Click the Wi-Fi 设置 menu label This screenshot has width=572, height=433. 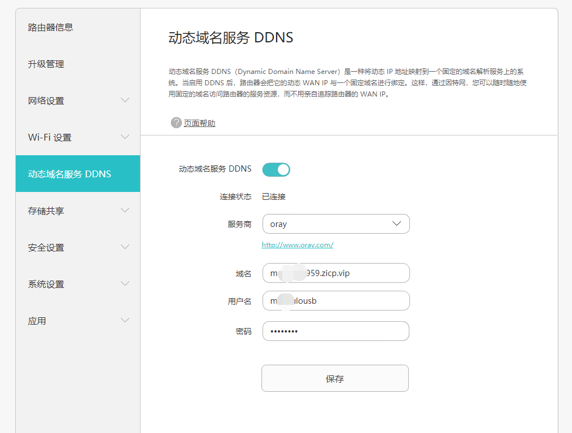coord(50,137)
